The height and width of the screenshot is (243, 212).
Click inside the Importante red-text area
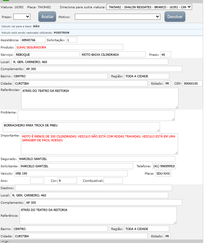(99, 144)
